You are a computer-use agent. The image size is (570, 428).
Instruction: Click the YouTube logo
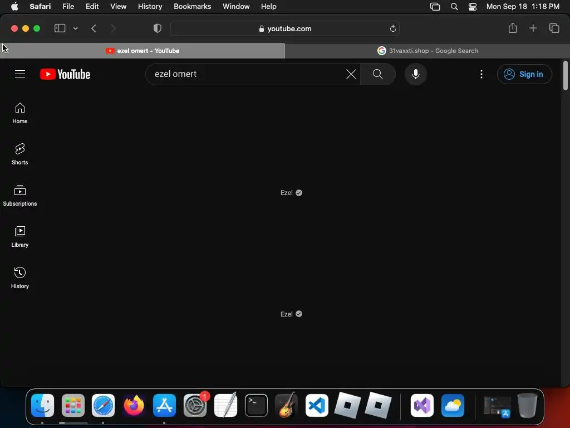coord(65,74)
